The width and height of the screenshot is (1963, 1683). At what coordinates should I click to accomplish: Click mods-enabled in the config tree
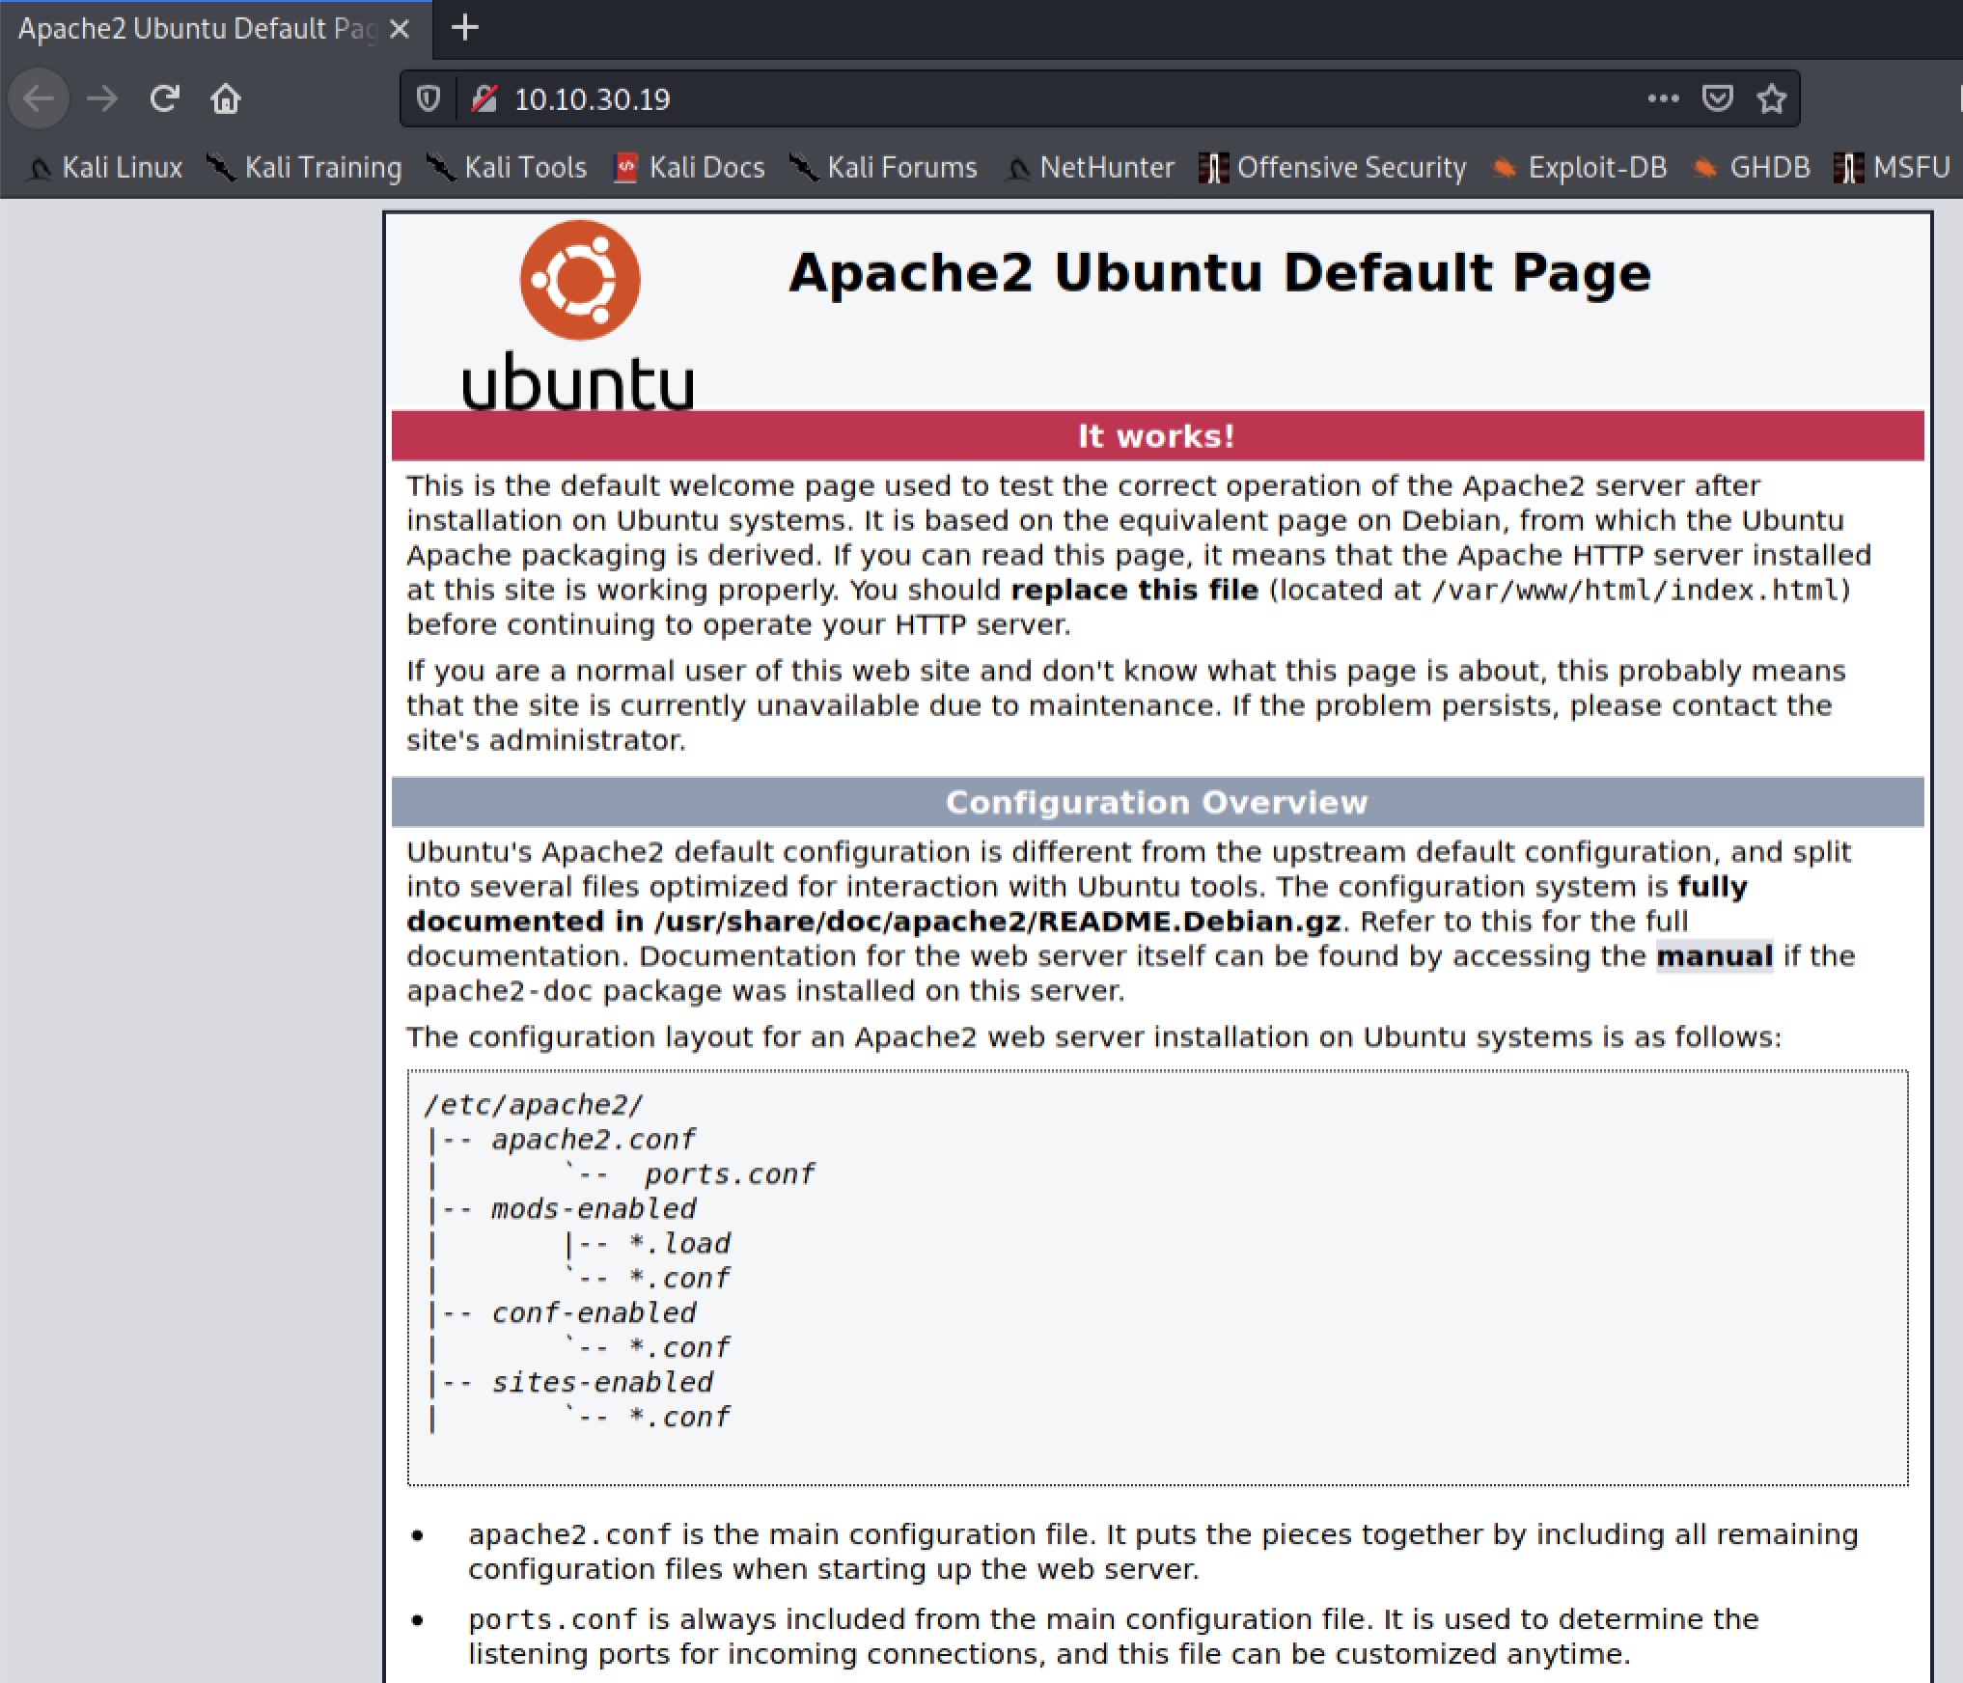[x=594, y=1209]
